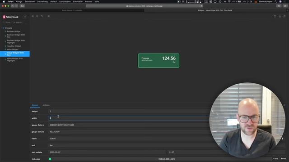Image resolution: width=289 pixels, height=162 pixels.
Task: Click the Bluetooth menu bar icon
Action: [x=183, y=1]
